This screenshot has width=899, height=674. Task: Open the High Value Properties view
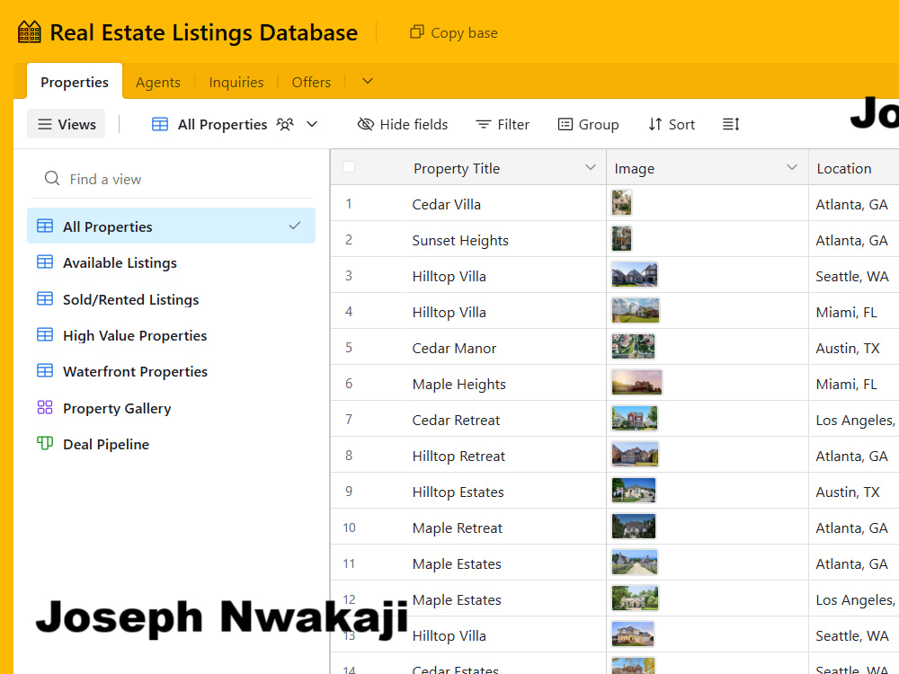pos(171,335)
